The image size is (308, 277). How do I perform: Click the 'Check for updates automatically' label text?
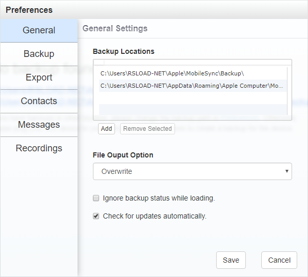click(155, 216)
